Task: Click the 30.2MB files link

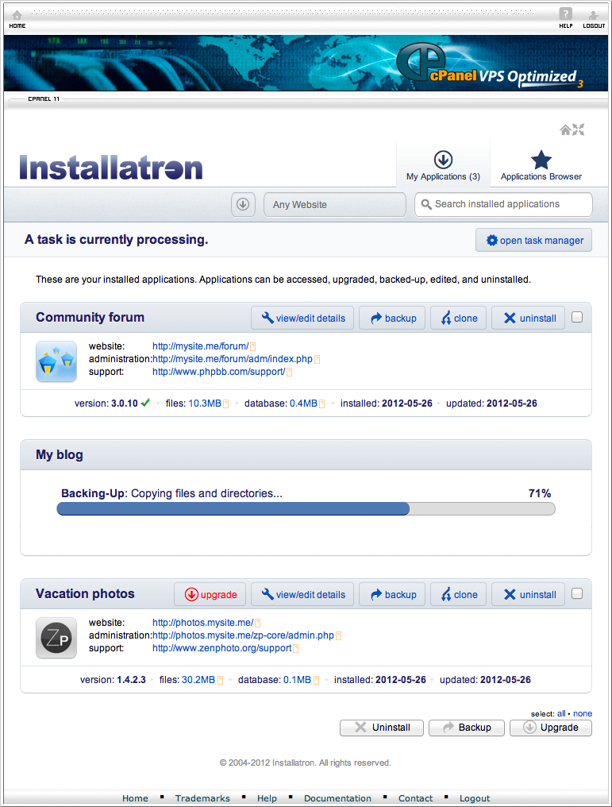Action: tap(198, 680)
